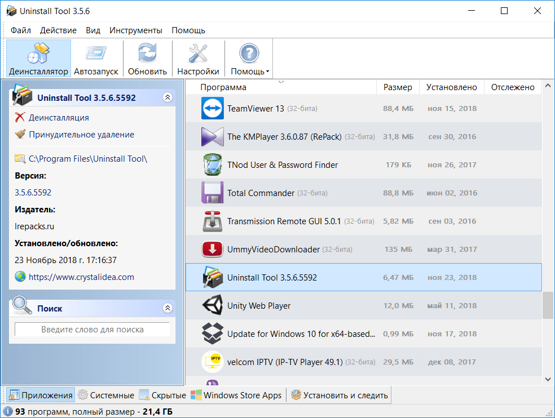
Task: Click The KMPlayer icon in list
Action: [213, 136]
